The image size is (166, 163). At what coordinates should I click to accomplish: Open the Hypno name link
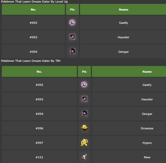click(x=147, y=143)
